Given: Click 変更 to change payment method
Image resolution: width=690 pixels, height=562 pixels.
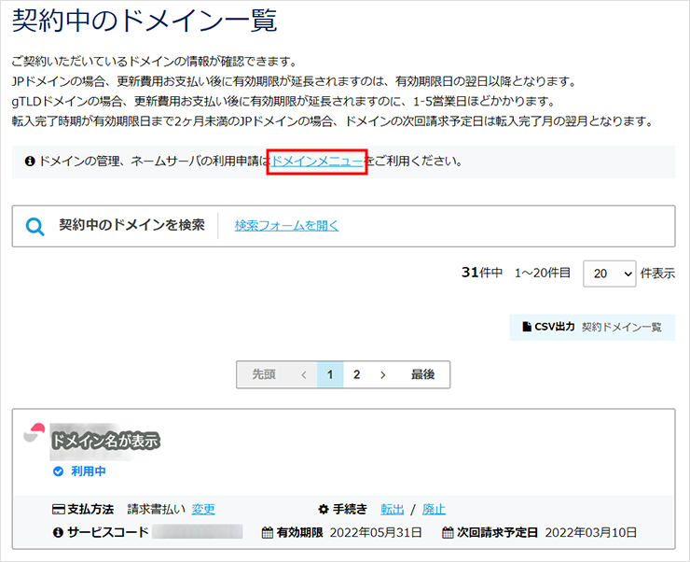Looking at the screenshot, I should [203, 510].
